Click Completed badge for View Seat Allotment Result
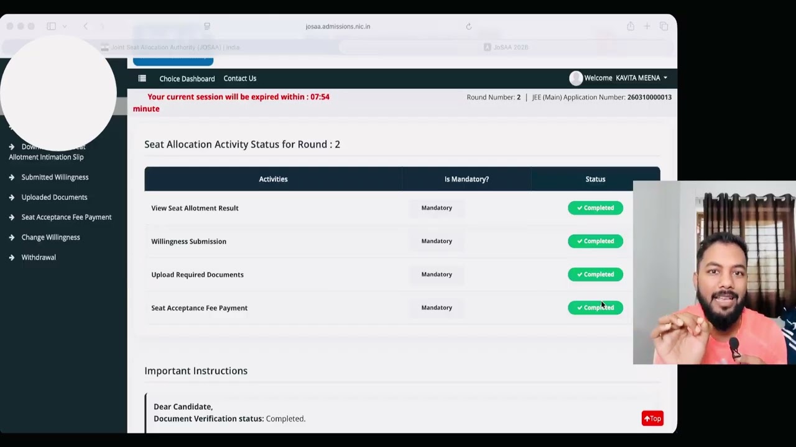Screen dimensions: 796x447 coord(595,208)
